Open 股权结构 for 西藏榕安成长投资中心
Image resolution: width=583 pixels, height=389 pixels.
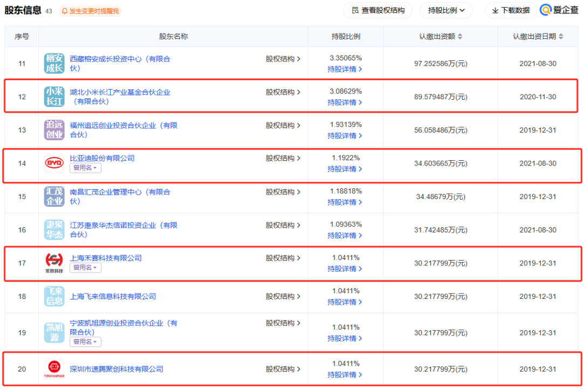click(x=283, y=59)
